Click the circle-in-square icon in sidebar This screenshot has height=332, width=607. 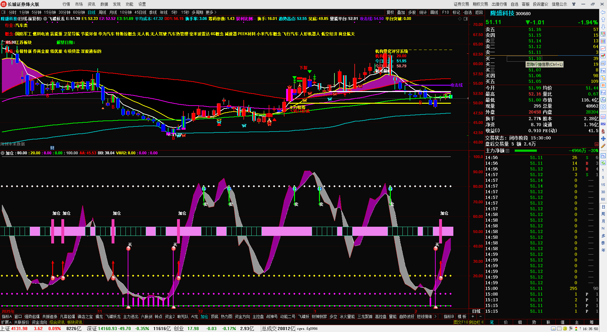pos(603,107)
